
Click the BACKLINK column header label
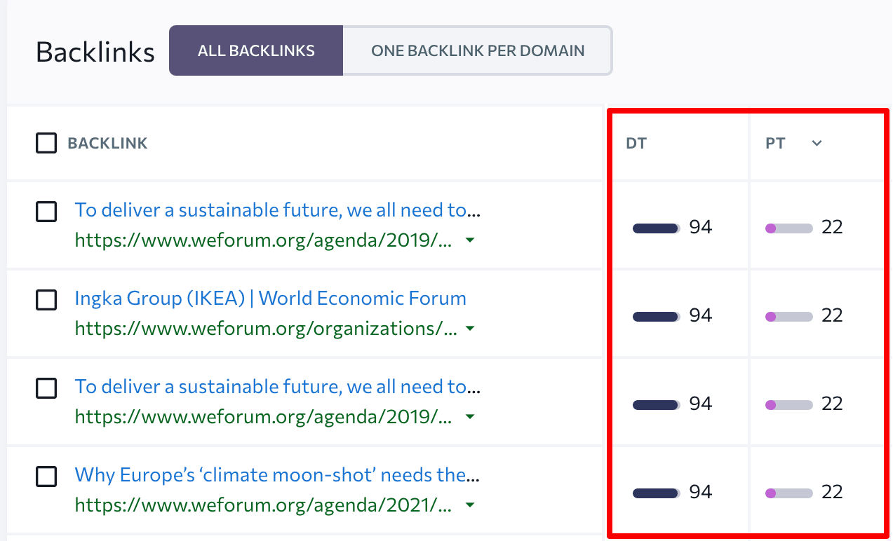tap(107, 144)
